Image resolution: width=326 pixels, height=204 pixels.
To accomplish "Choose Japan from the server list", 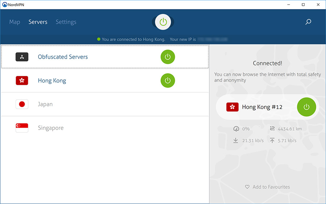I will pos(45,104).
